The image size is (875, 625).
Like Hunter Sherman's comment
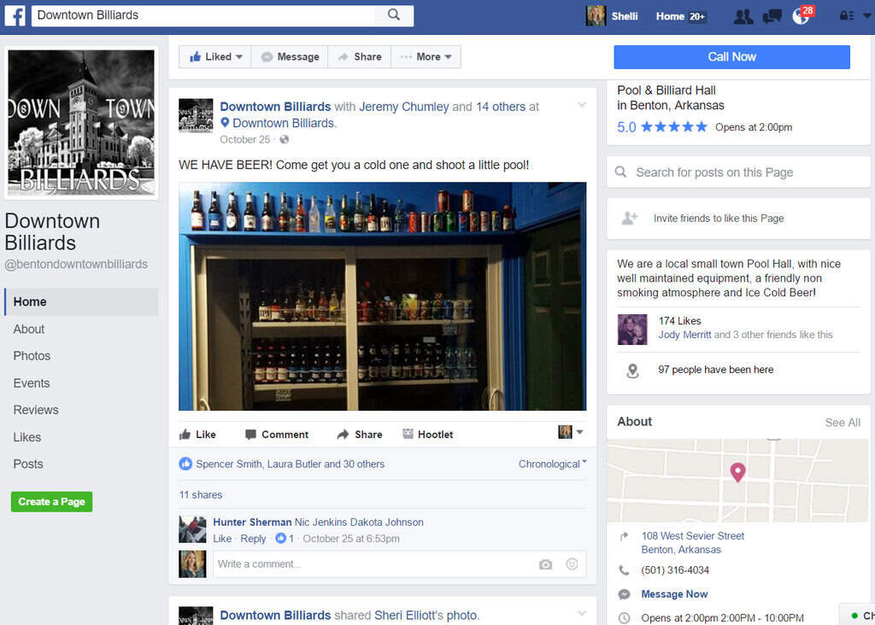coord(222,539)
